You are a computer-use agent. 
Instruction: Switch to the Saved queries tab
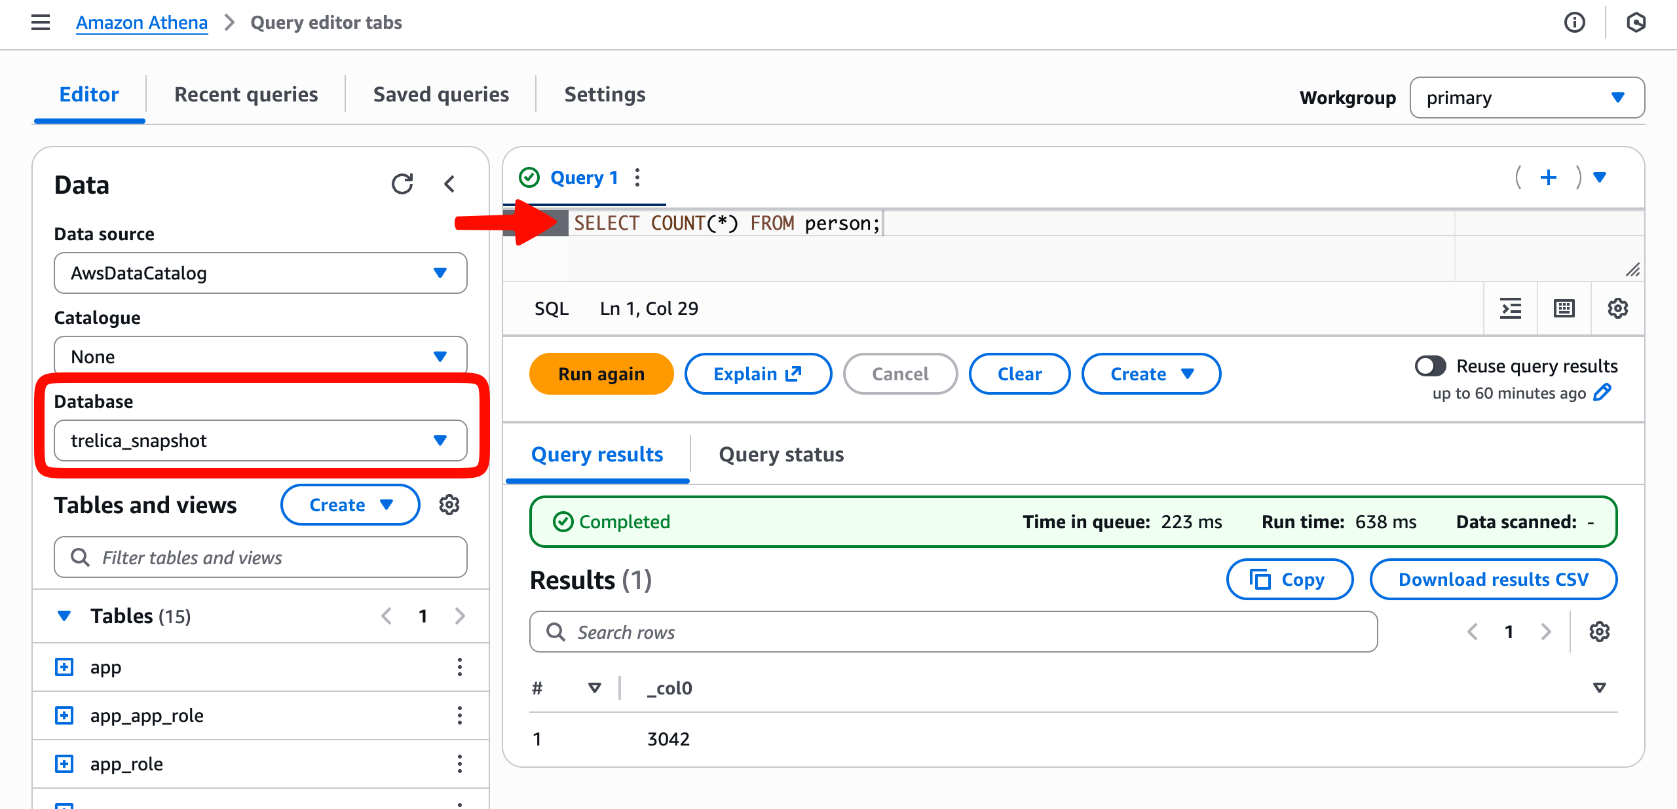(441, 95)
